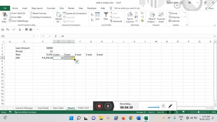Click Accessibility: Investigate in status bar
This screenshot has height=122, width=217.
pos(25,112)
